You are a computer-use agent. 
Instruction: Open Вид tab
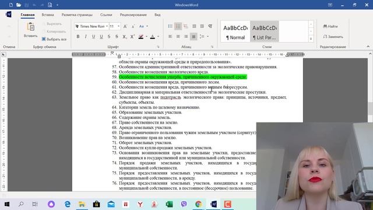tap(157, 15)
